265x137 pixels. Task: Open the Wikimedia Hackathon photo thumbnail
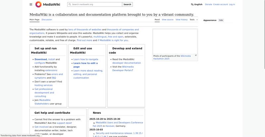point(175,41)
